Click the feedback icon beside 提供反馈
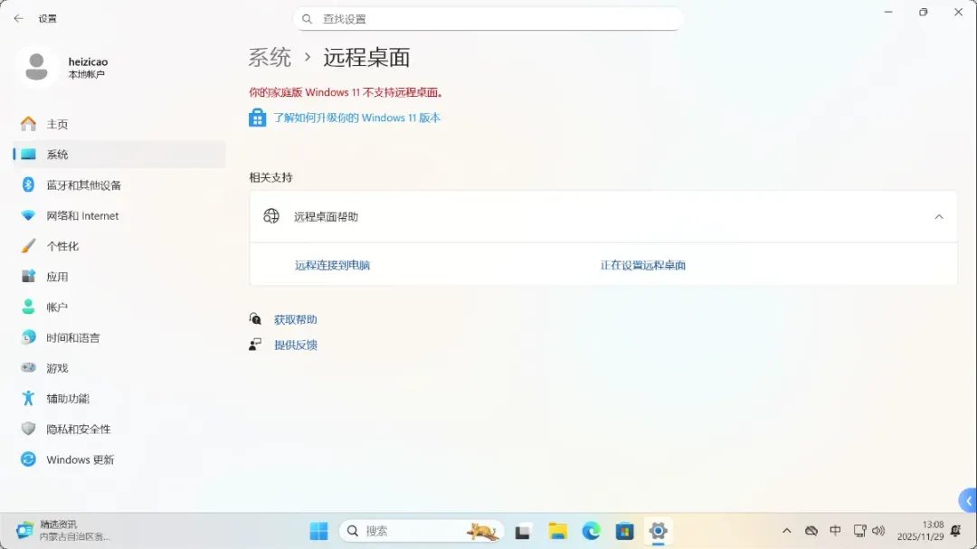The width and height of the screenshot is (977, 549). [x=257, y=344]
